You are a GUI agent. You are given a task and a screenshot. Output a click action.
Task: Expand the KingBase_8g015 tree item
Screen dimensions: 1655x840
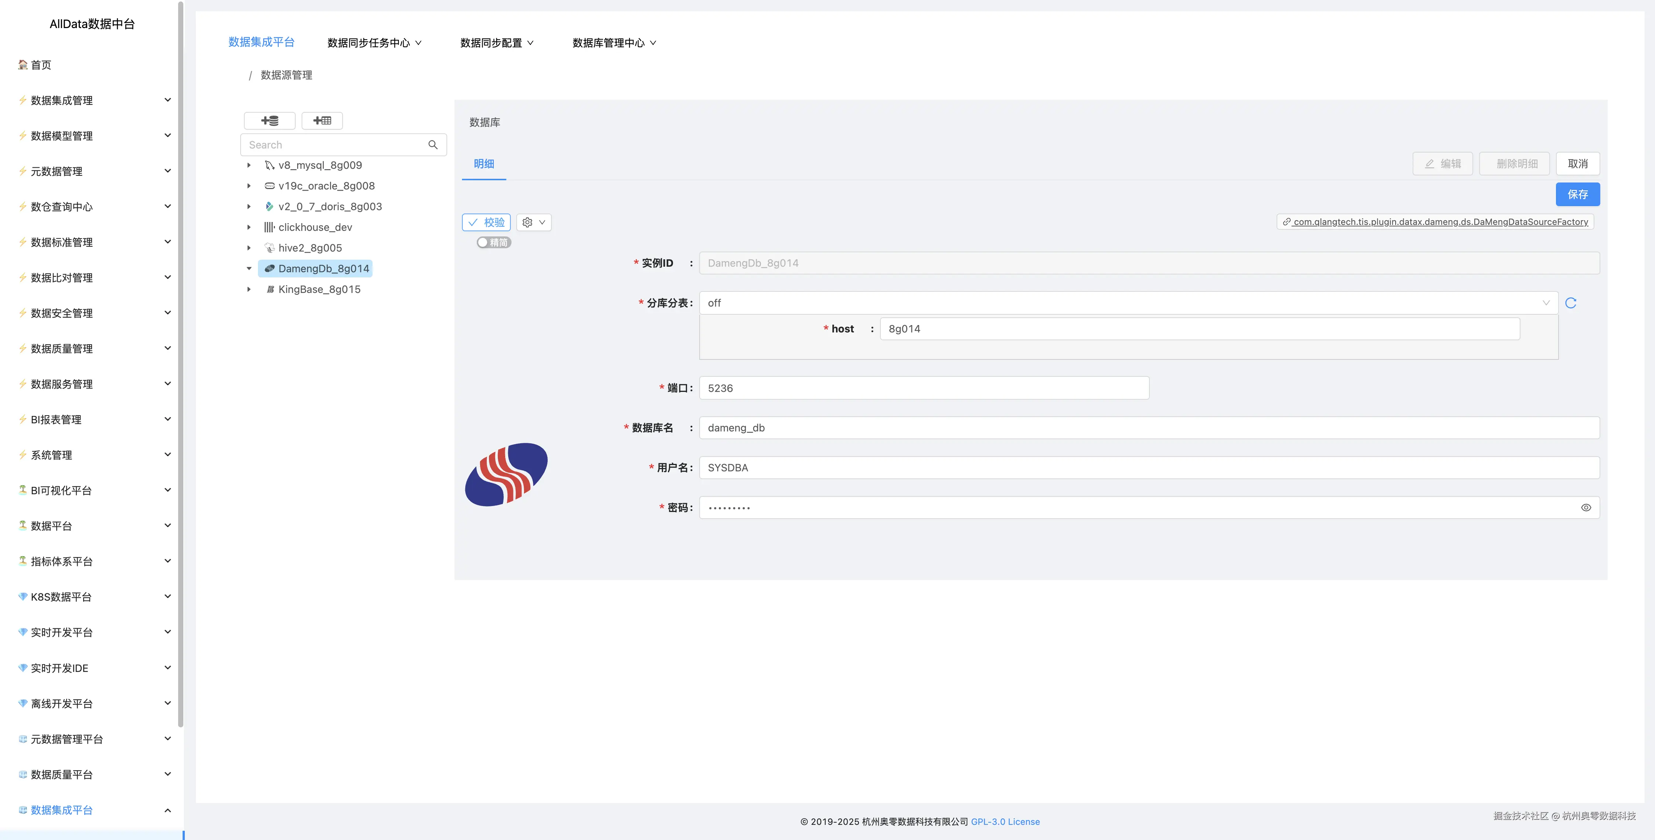(x=249, y=289)
